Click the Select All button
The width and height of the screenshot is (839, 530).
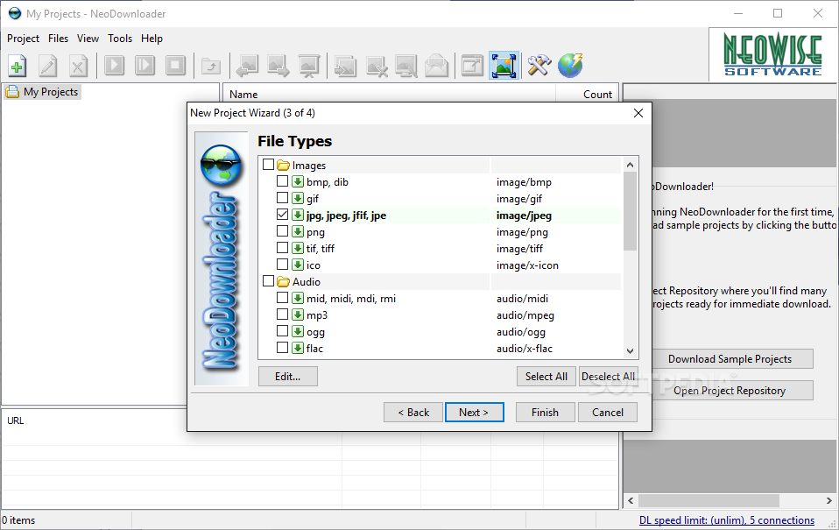pos(546,377)
